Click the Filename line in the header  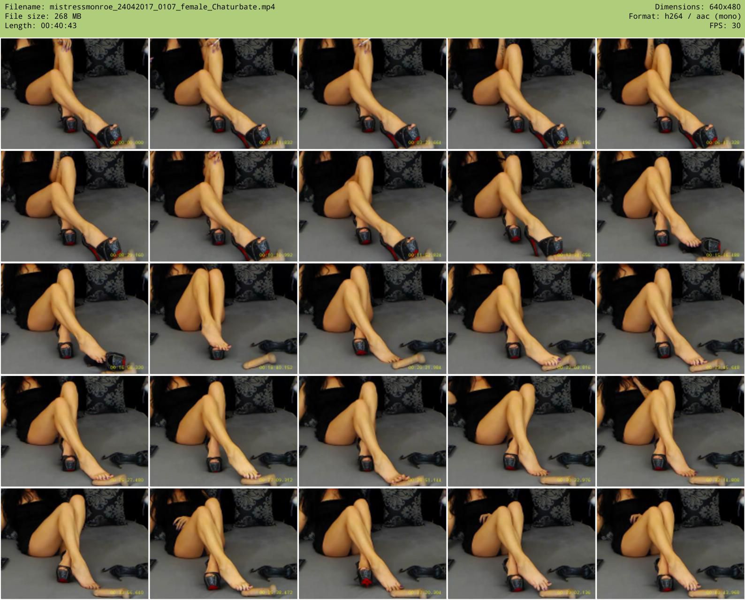coord(140,7)
